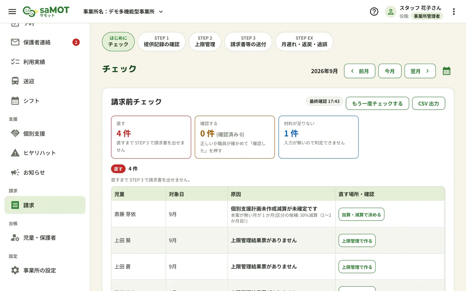Select the 確認する 0件 summary card

pyautogui.click(x=235, y=137)
